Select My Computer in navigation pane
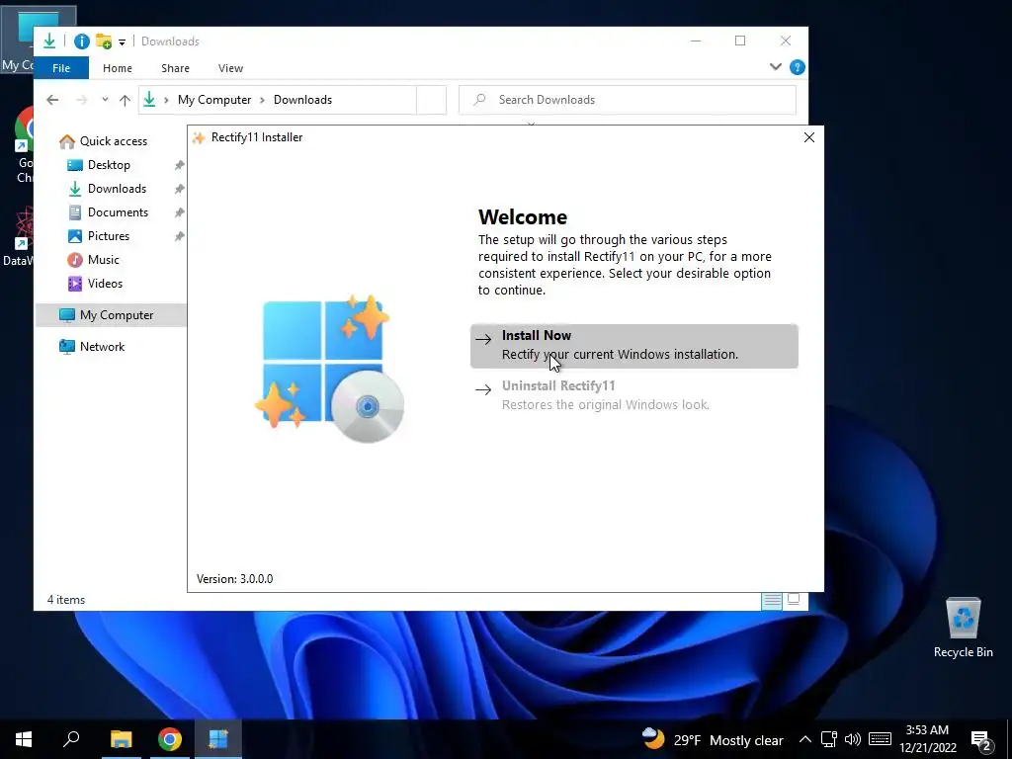 coord(111,315)
